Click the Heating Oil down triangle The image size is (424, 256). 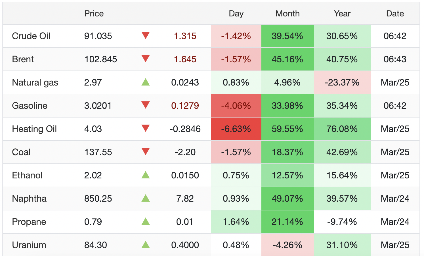(x=146, y=129)
